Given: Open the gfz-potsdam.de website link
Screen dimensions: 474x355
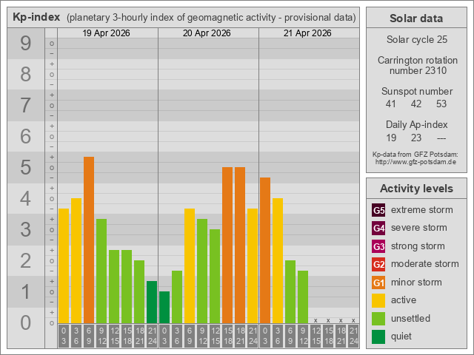Looking at the screenshot, I should (x=415, y=161).
